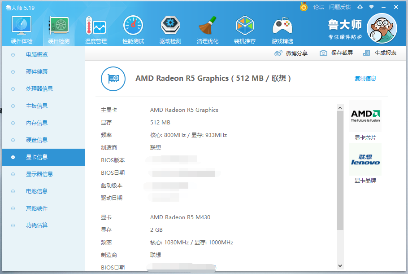Screen dimensions: 408x274
Task: Click the download tray icon in title bar
Action: click(360, 7)
